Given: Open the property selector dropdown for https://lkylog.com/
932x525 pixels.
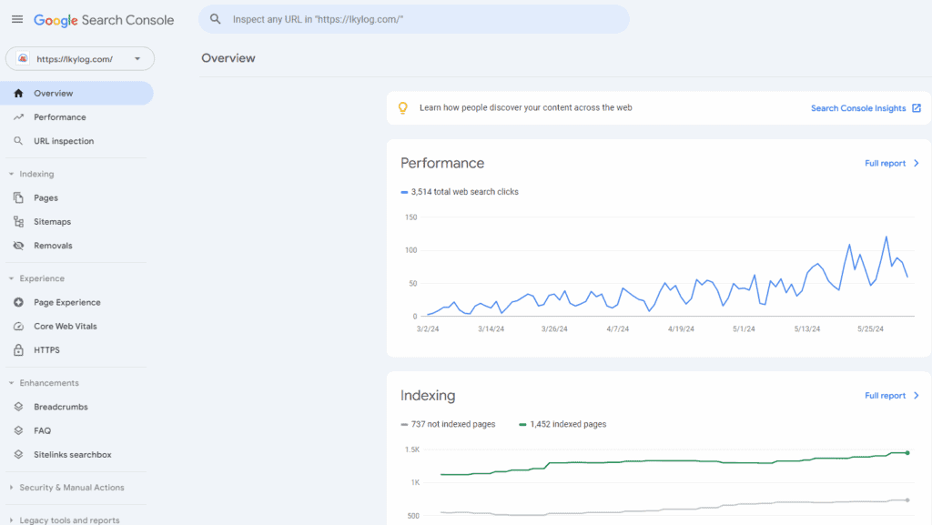Looking at the screenshot, I should [80, 59].
